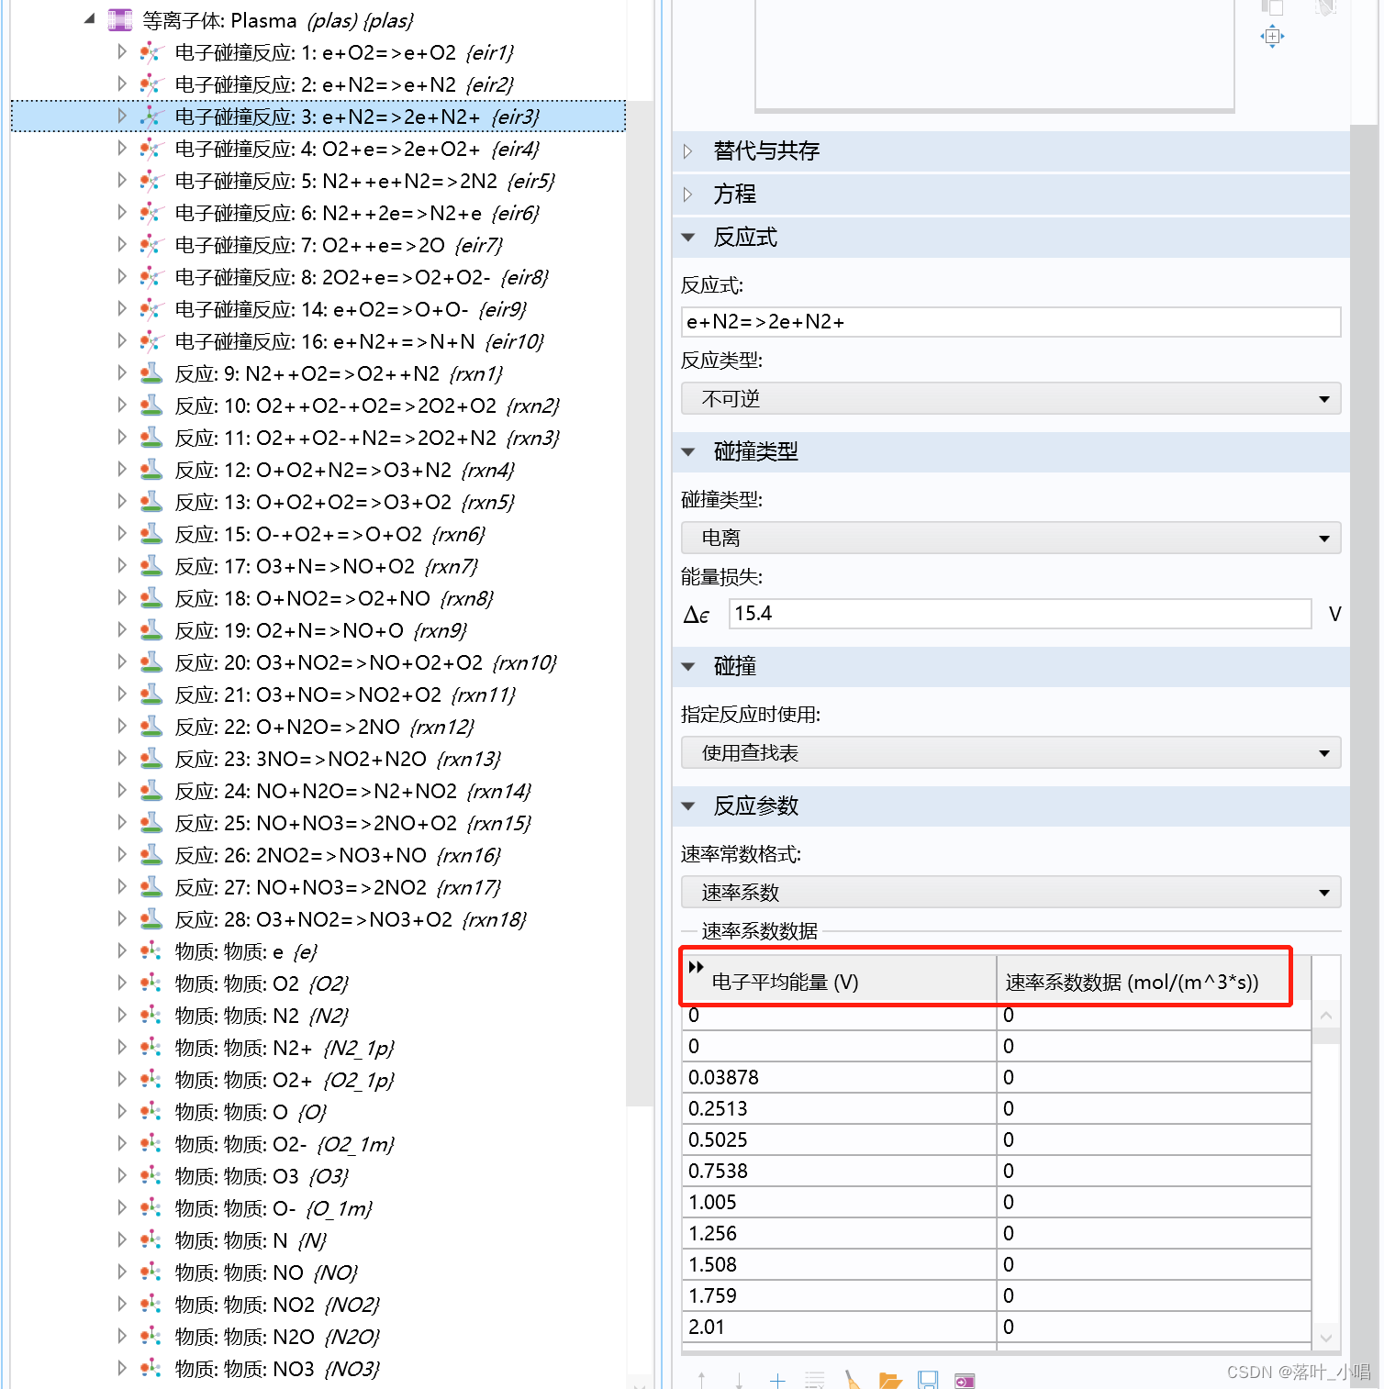Click the move row up arrow icon
The height and width of the screenshot is (1389, 1384).
(702, 1380)
